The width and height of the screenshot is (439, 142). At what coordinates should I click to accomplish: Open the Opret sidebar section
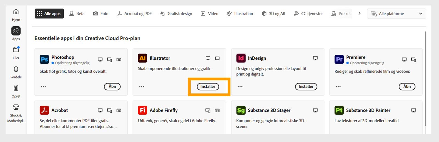pos(16,91)
